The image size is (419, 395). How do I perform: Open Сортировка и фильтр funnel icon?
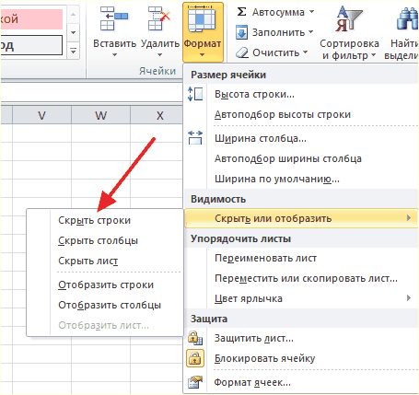[x=349, y=19]
